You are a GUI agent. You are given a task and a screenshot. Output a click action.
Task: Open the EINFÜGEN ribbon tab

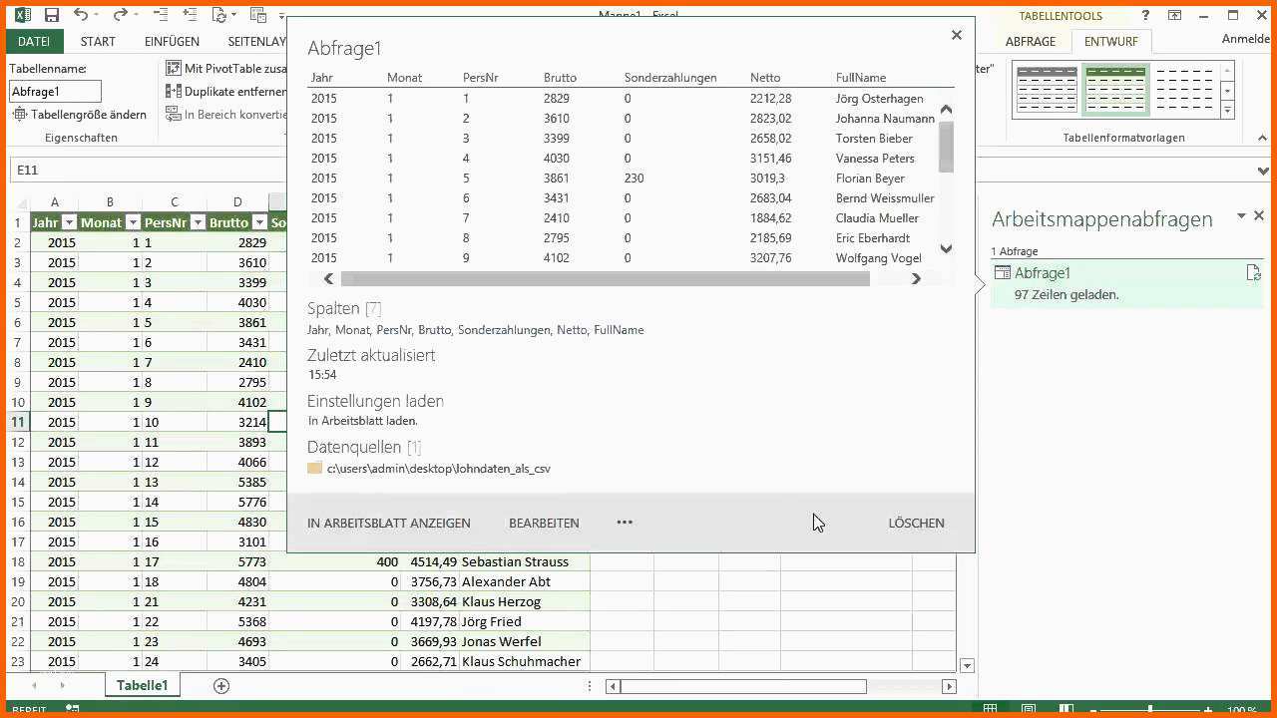[x=172, y=42]
